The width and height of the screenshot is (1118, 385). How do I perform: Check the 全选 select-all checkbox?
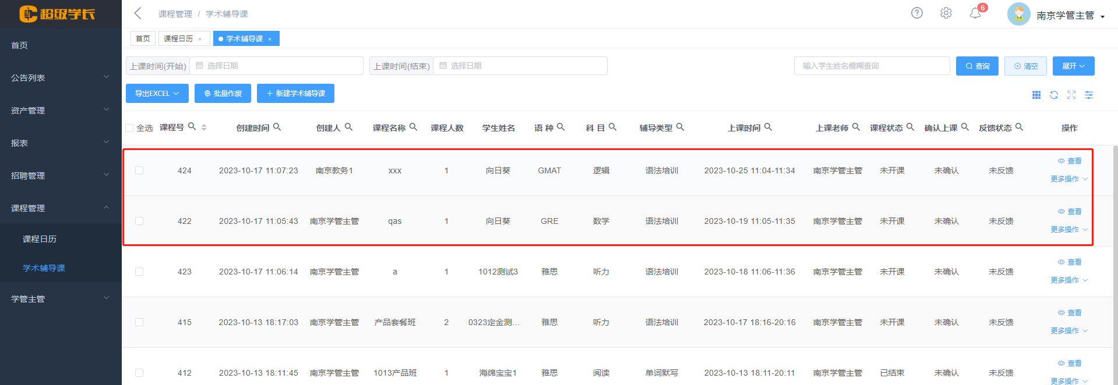[x=129, y=128]
